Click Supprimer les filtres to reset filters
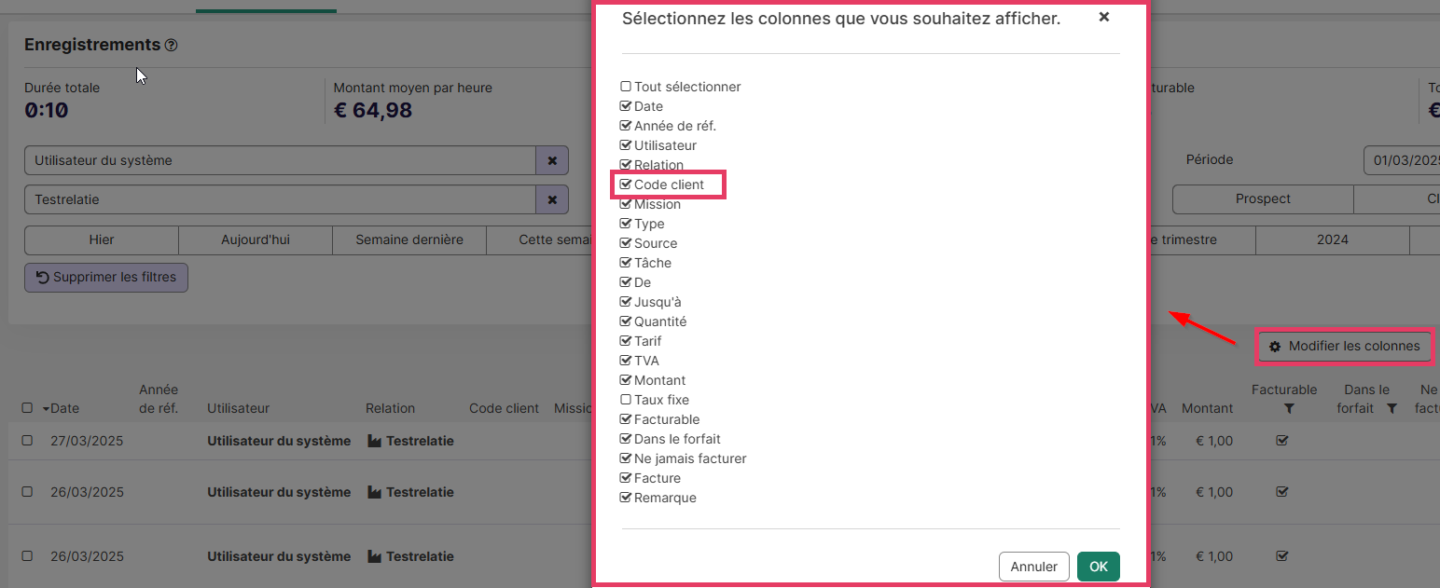Viewport: 1440px width, 588px height. point(106,278)
